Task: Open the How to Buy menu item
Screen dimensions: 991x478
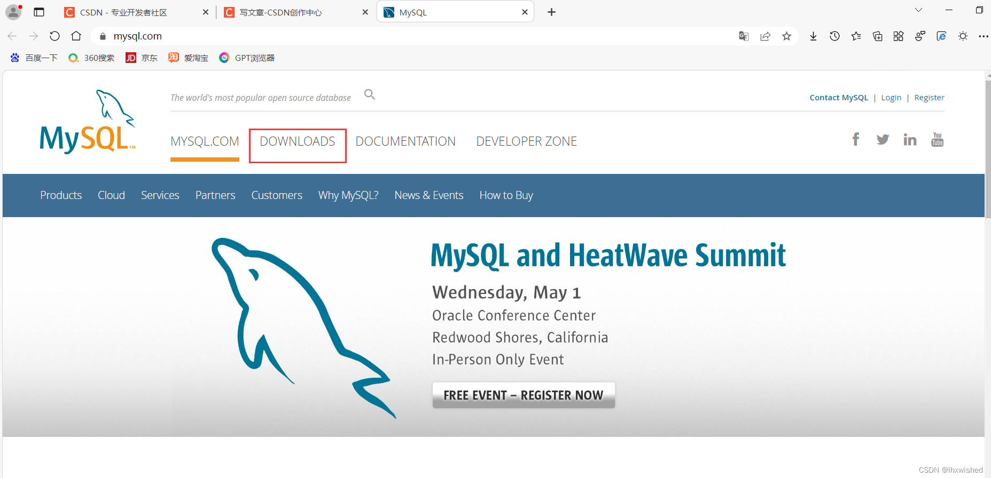Action: tap(506, 195)
